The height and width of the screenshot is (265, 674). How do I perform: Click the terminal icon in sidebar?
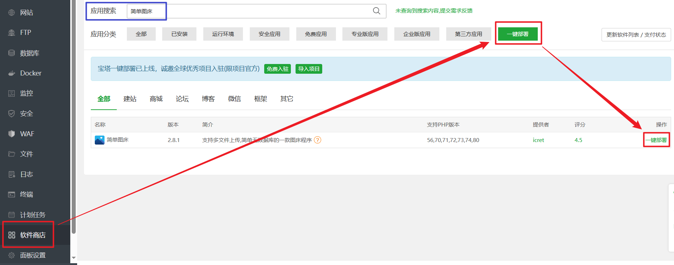click(12, 195)
